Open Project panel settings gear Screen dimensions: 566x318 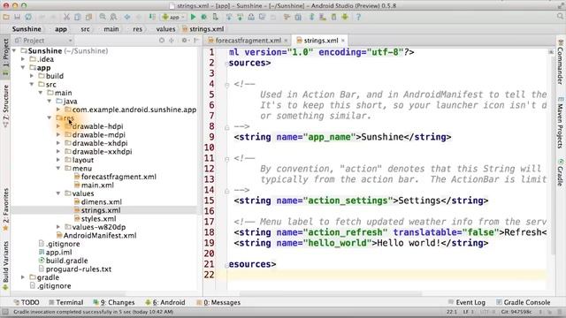(185, 41)
